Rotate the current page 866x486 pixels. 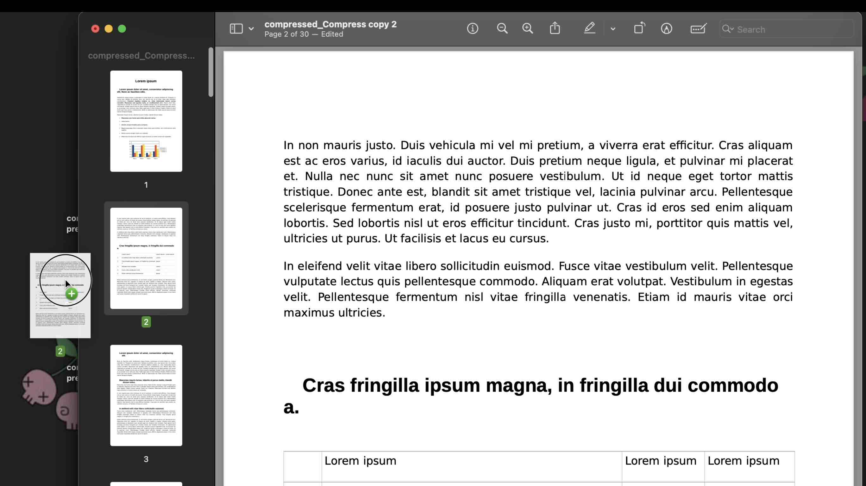tap(639, 28)
